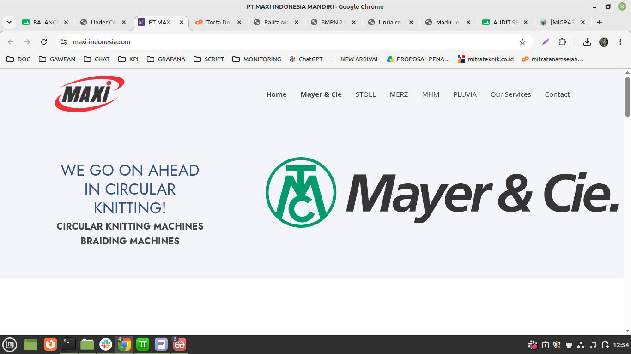This screenshot has width=631, height=354.
Task: Open the MHM nav item
Action: pos(431,94)
